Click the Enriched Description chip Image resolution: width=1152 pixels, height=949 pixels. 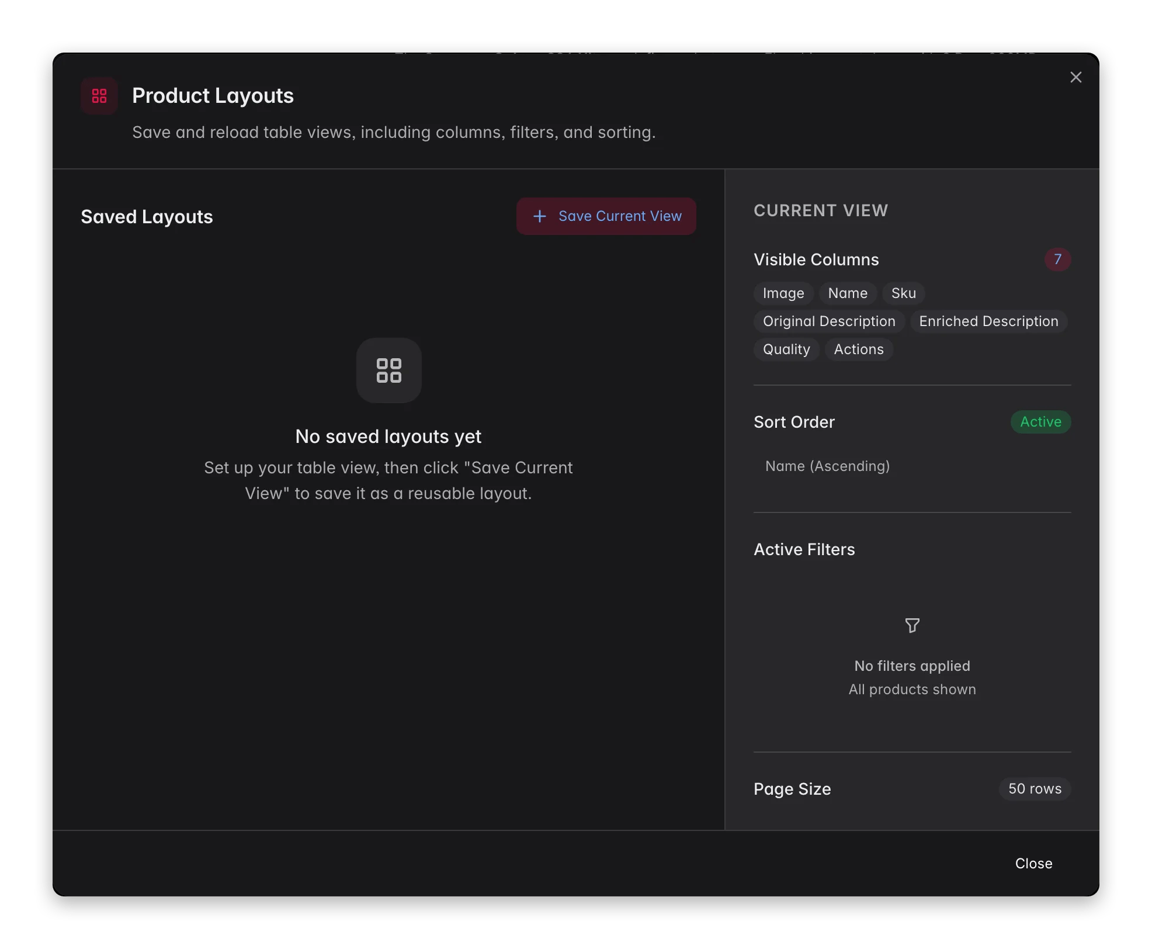[988, 321]
